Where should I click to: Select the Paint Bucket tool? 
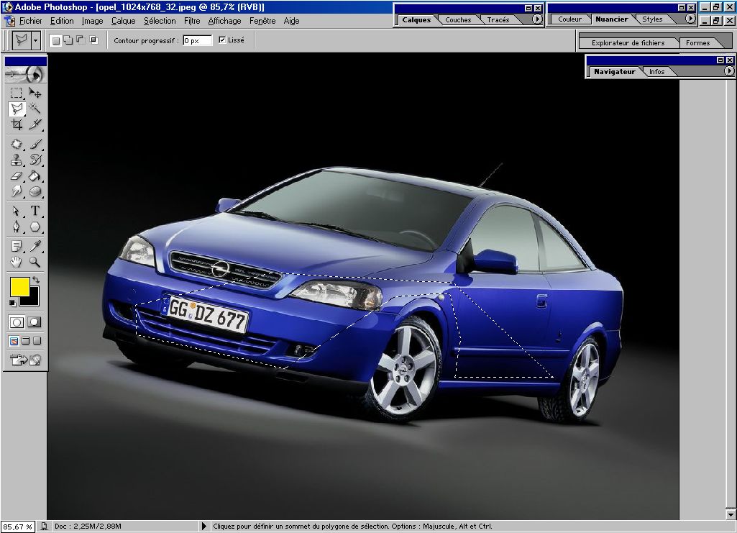point(35,176)
